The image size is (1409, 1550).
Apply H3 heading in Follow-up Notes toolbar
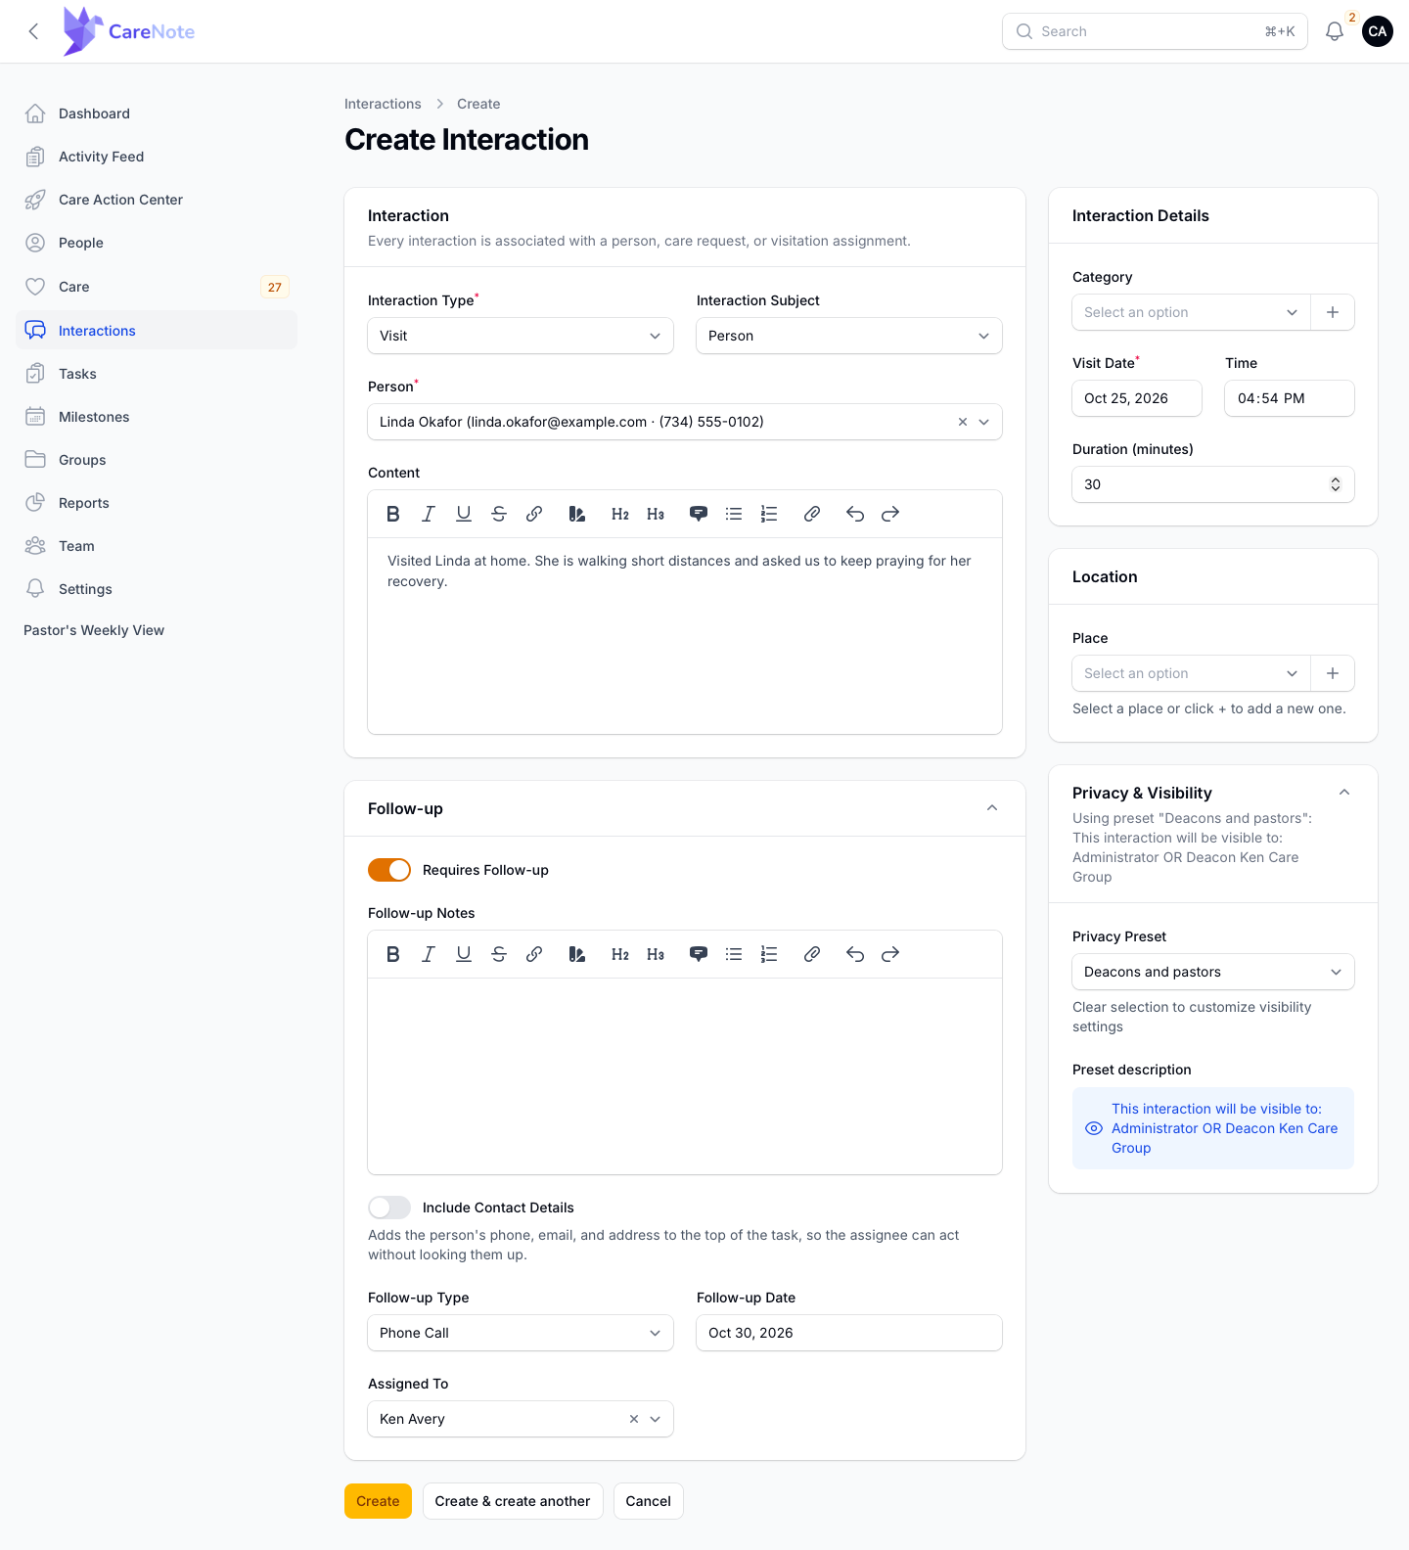(x=656, y=954)
